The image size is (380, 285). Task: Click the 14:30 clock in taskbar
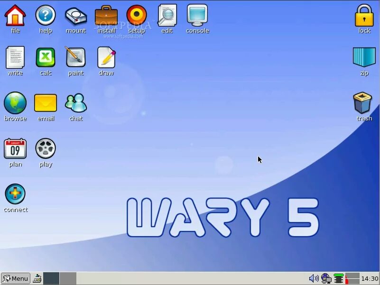370,279
